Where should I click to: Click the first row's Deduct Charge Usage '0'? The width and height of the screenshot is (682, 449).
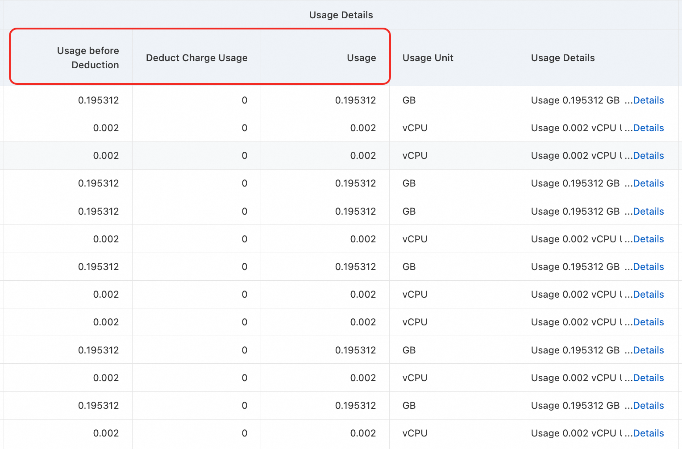pos(245,100)
